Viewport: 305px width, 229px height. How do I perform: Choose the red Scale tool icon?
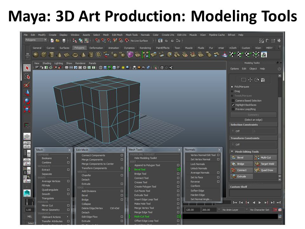pos(27,109)
